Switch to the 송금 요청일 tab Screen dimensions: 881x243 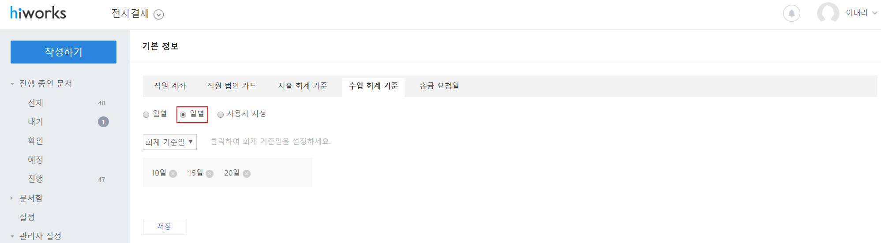(439, 86)
